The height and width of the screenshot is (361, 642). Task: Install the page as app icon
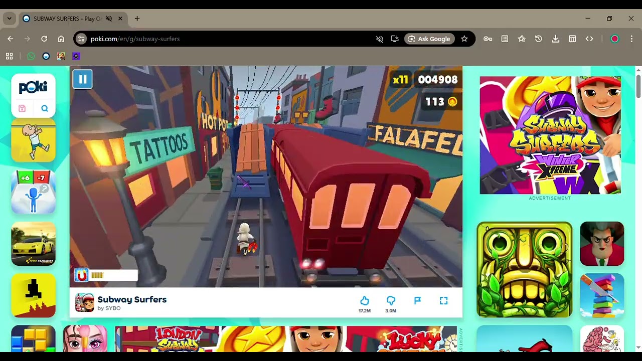395,39
